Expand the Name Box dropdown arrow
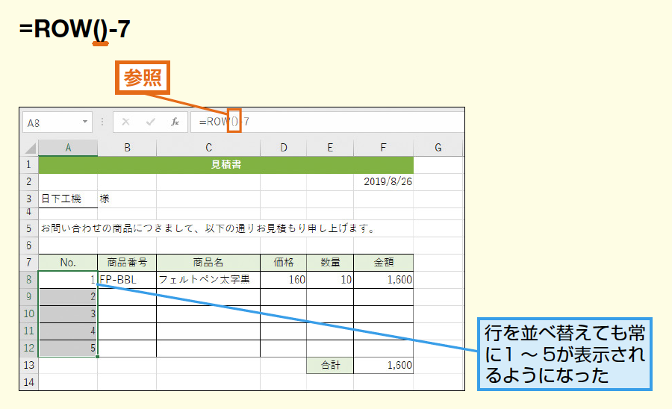Viewport: 672px width, 409px height. [x=85, y=122]
